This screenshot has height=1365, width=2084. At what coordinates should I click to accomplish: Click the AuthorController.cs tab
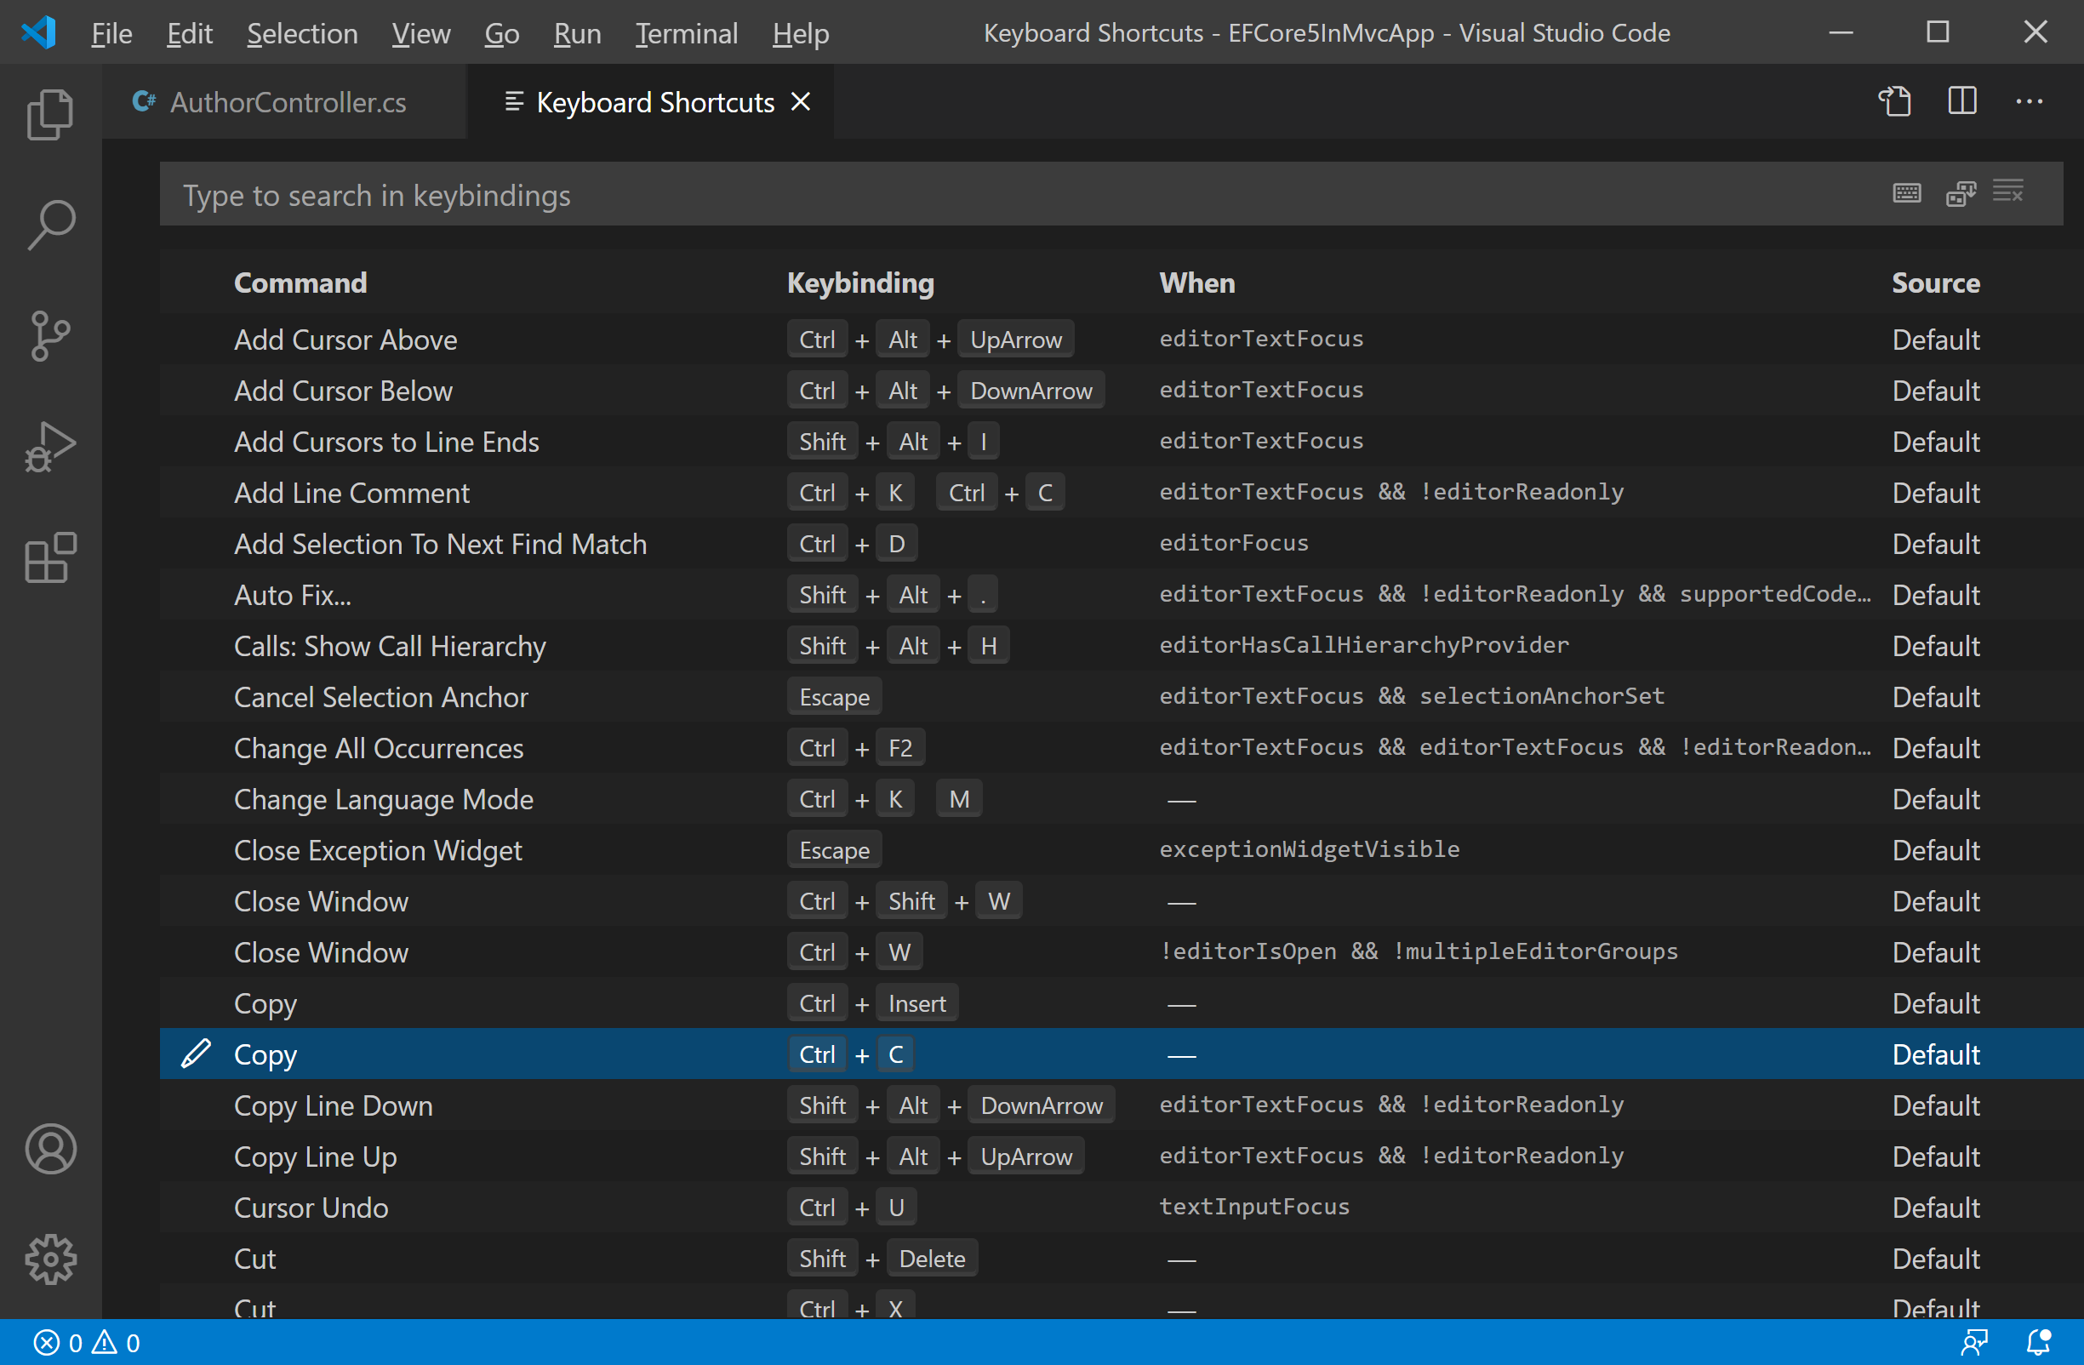tap(289, 102)
